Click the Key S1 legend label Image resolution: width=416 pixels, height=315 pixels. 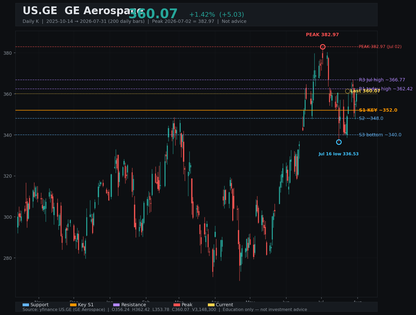click(x=86, y=305)
